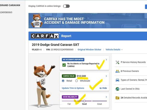This screenshot has width=147, height=110.
Task: Open the Types of Owners row
Action: pos(131,80)
